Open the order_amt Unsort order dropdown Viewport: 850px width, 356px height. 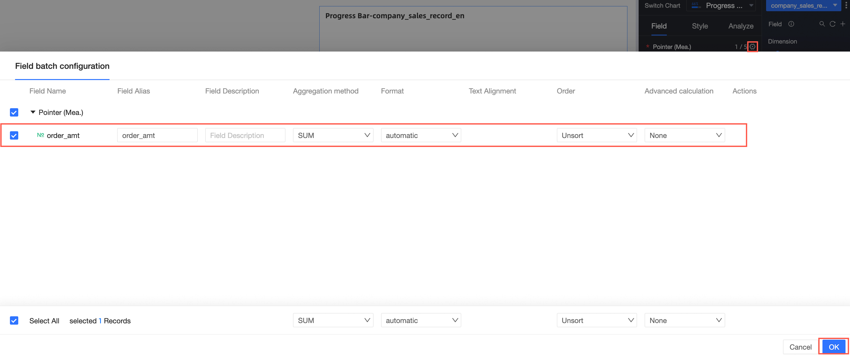pyautogui.click(x=597, y=135)
